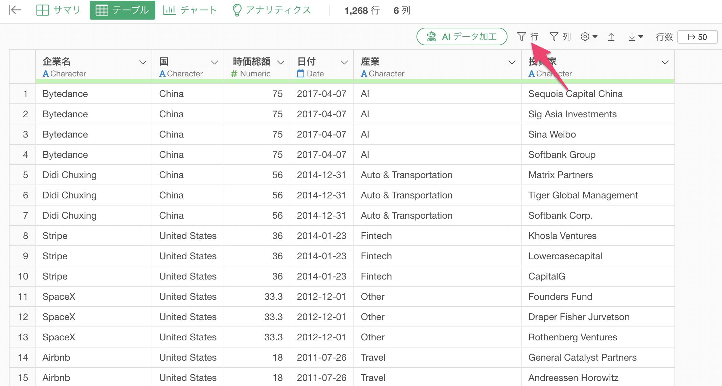This screenshot has width=722, height=386.
Task: Select General Catalyst Partners cell
Action: [598, 357]
